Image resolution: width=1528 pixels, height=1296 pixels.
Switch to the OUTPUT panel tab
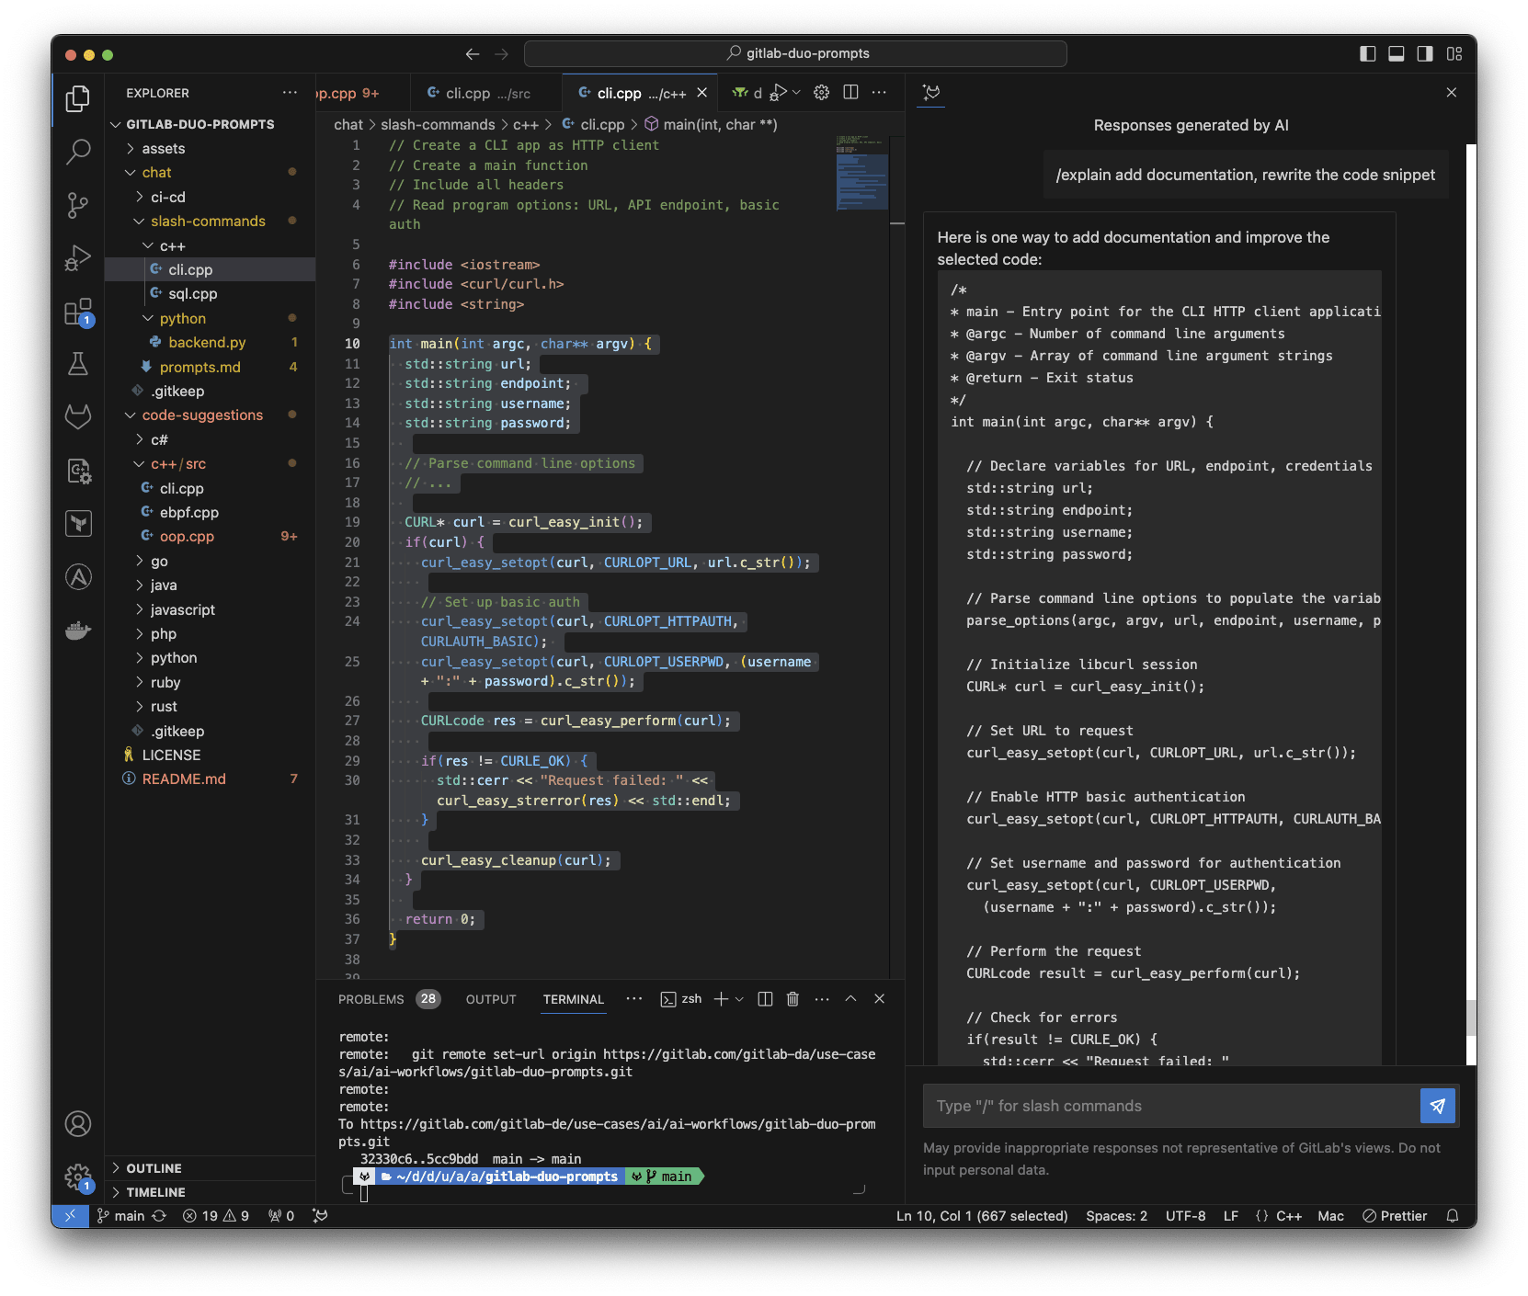490,999
